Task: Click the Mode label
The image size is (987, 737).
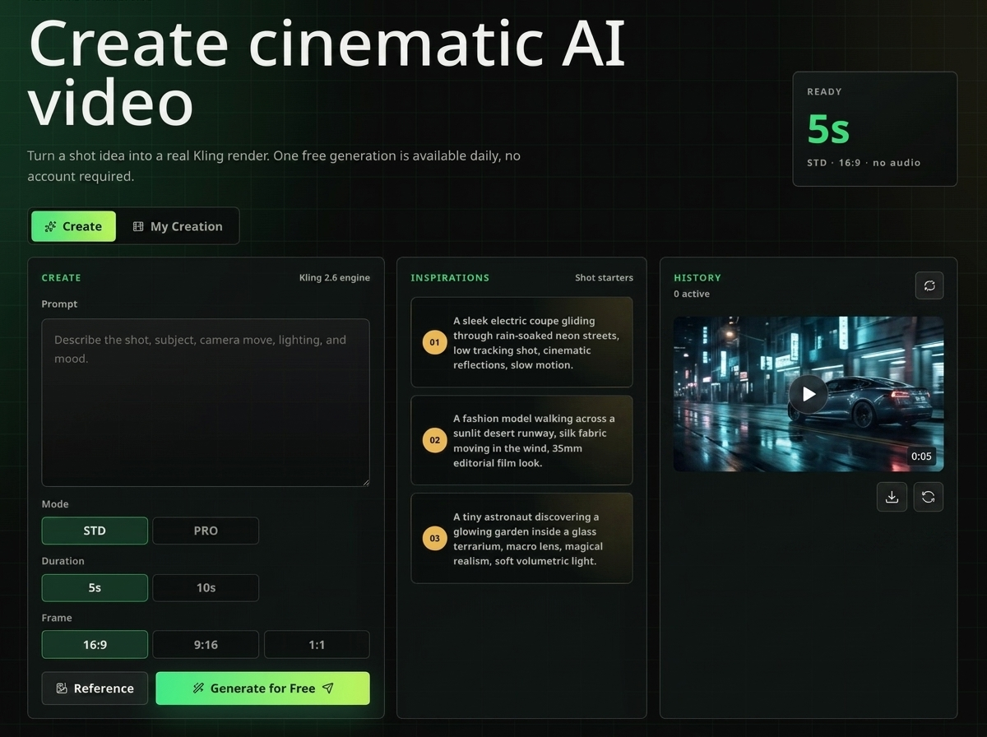Action: click(x=55, y=504)
